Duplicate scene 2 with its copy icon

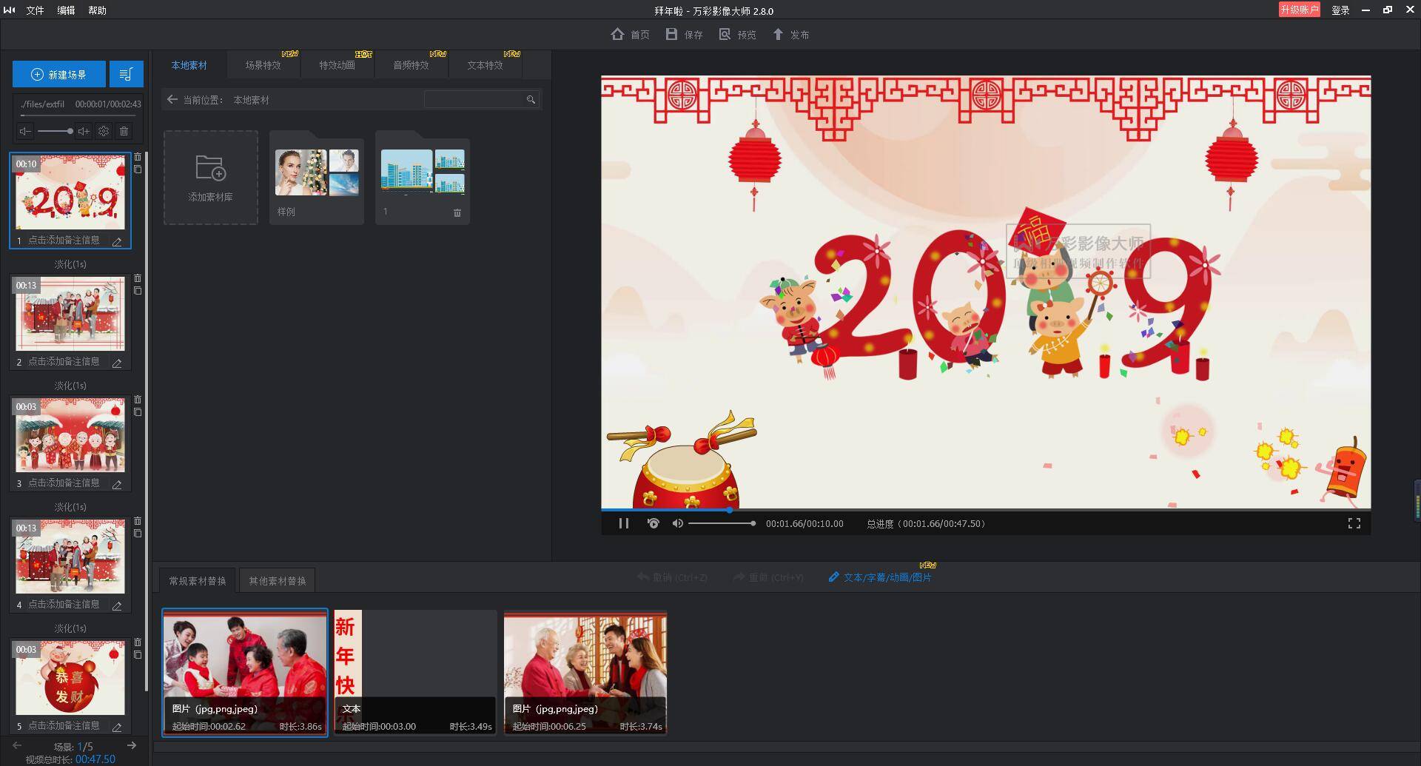point(138,291)
